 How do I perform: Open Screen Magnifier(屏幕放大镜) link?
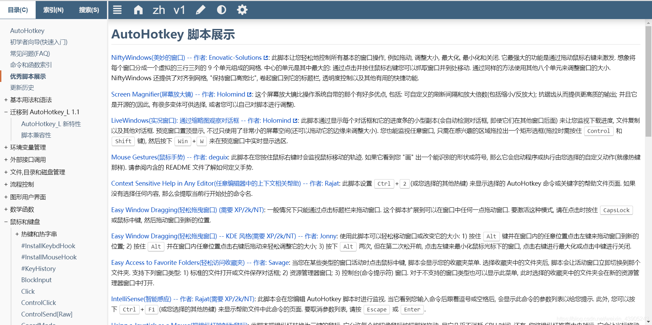pos(178,95)
